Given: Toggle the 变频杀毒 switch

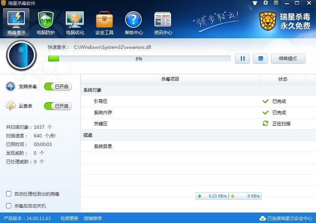Looking at the screenshot, I should click(58, 87).
